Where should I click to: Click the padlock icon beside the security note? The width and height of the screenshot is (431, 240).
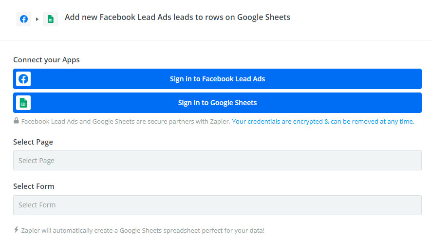coord(16,121)
